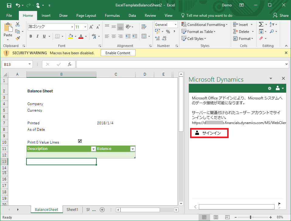
Task: Click the Fill down arrow icon
Action: coord(261,31)
